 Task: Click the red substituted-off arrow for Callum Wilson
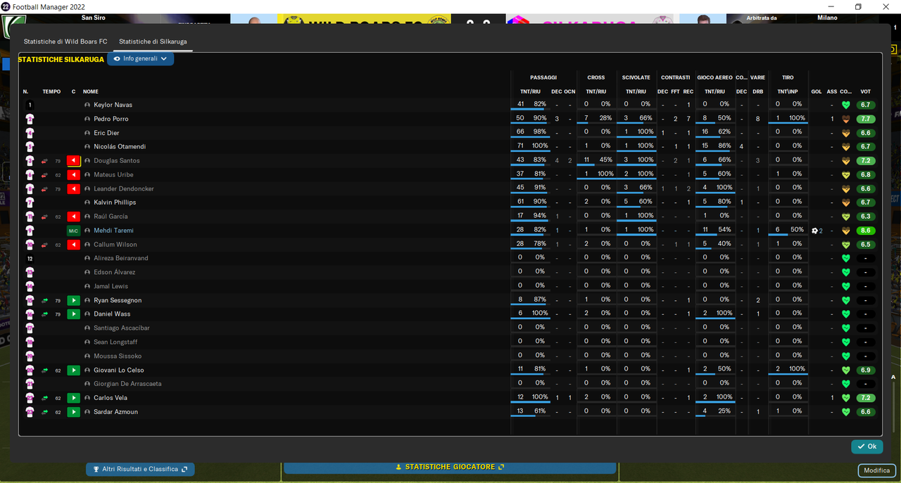[x=73, y=245]
